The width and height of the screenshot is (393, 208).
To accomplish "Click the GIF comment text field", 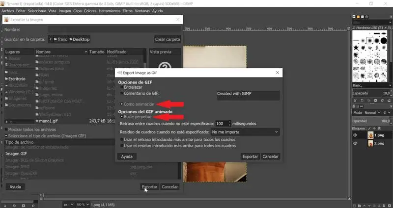I will [248, 96].
